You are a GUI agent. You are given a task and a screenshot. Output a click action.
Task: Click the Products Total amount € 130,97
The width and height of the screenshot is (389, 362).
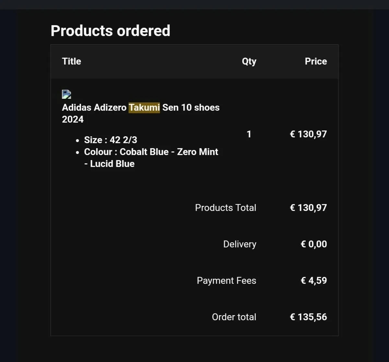point(308,208)
